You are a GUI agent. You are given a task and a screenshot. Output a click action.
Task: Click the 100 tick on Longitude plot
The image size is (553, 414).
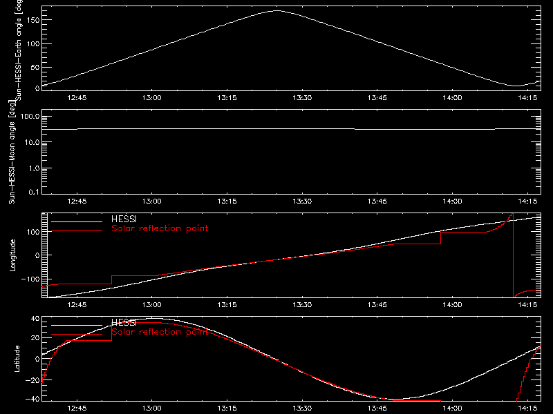[x=33, y=232]
